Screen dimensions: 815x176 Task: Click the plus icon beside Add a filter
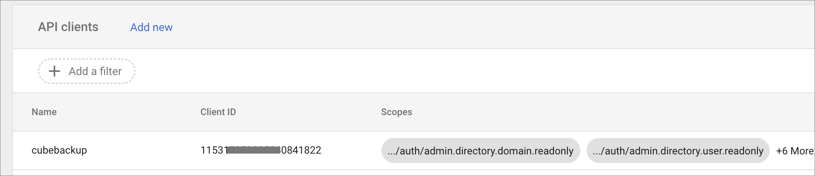click(x=54, y=71)
